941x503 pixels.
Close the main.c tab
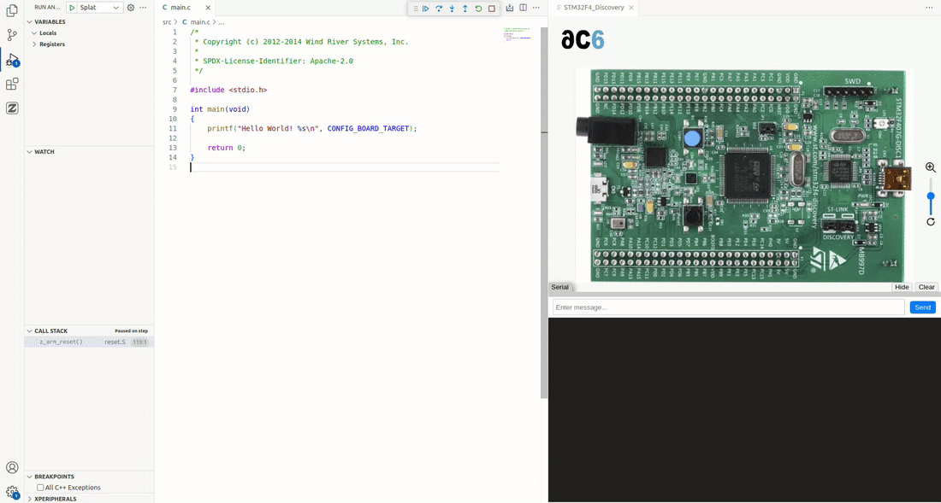pos(208,8)
